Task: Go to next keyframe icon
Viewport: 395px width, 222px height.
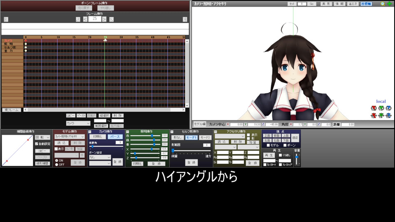Action: tap(112, 19)
